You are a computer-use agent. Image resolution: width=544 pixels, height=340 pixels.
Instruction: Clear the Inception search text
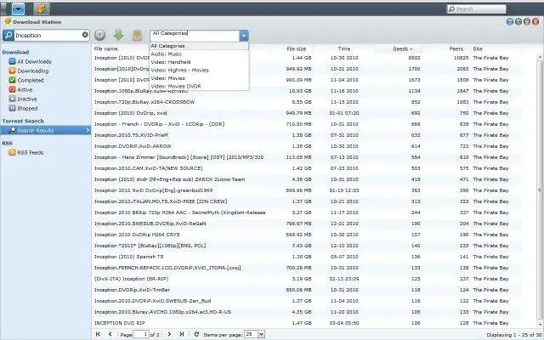(85, 35)
